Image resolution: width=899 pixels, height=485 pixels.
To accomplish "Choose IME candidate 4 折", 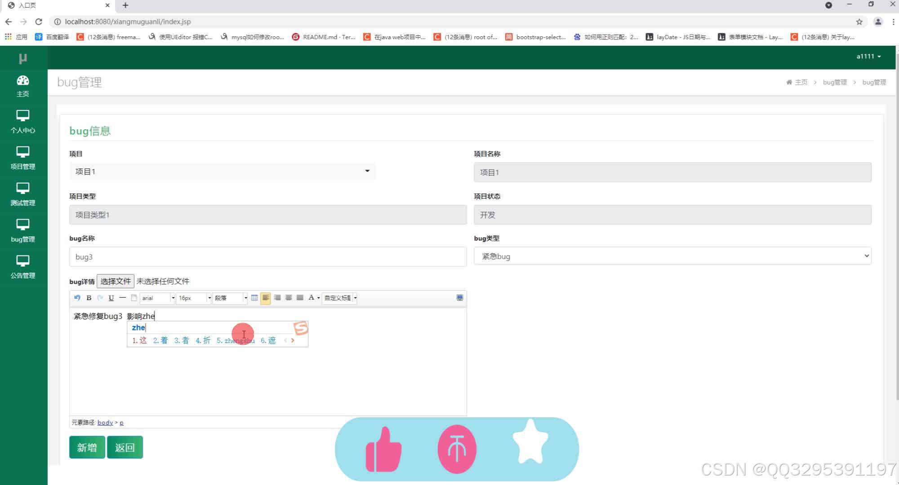I will pos(203,340).
